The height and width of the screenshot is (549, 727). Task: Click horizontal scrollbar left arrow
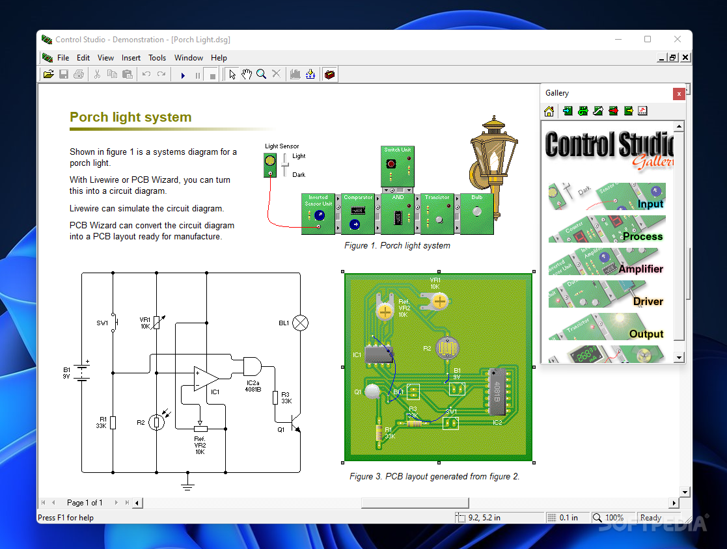tap(137, 503)
